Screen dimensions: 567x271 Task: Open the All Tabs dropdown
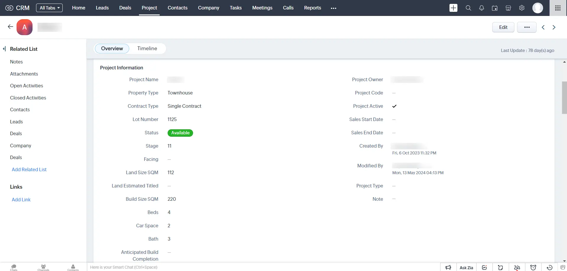click(49, 8)
